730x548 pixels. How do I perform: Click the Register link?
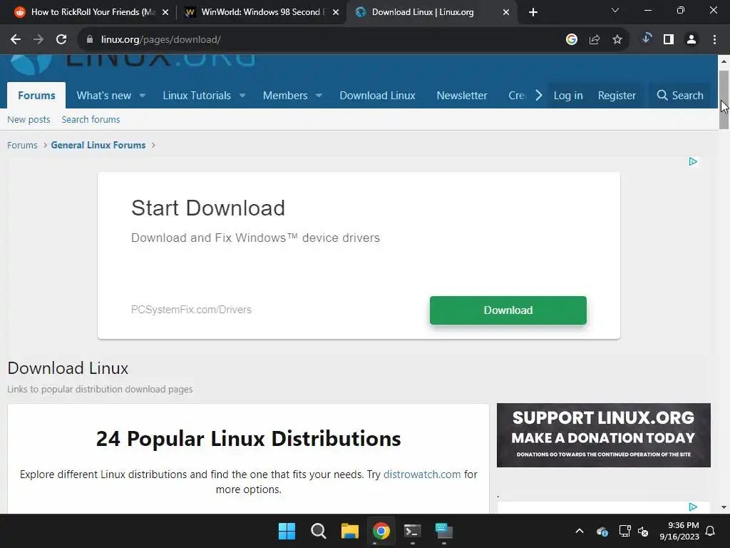click(617, 96)
